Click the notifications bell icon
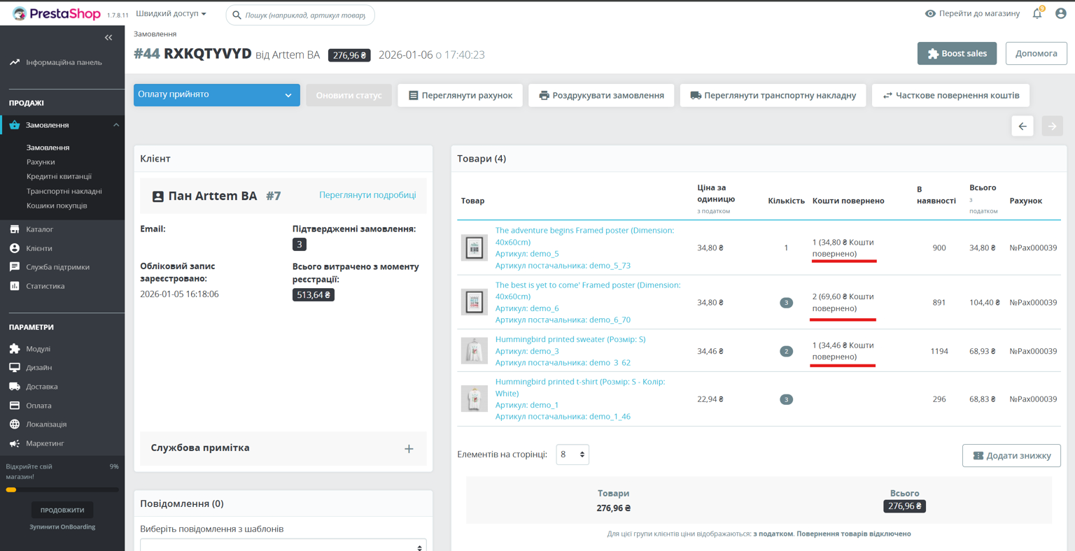 click(x=1037, y=14)
